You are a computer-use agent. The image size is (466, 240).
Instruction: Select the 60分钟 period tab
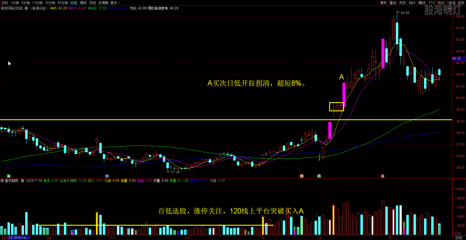(x=63, y=3)
